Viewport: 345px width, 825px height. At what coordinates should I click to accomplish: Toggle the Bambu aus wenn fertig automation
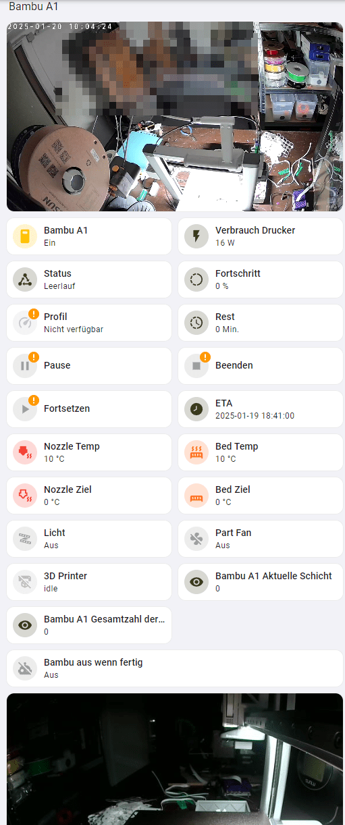(175, 668)
